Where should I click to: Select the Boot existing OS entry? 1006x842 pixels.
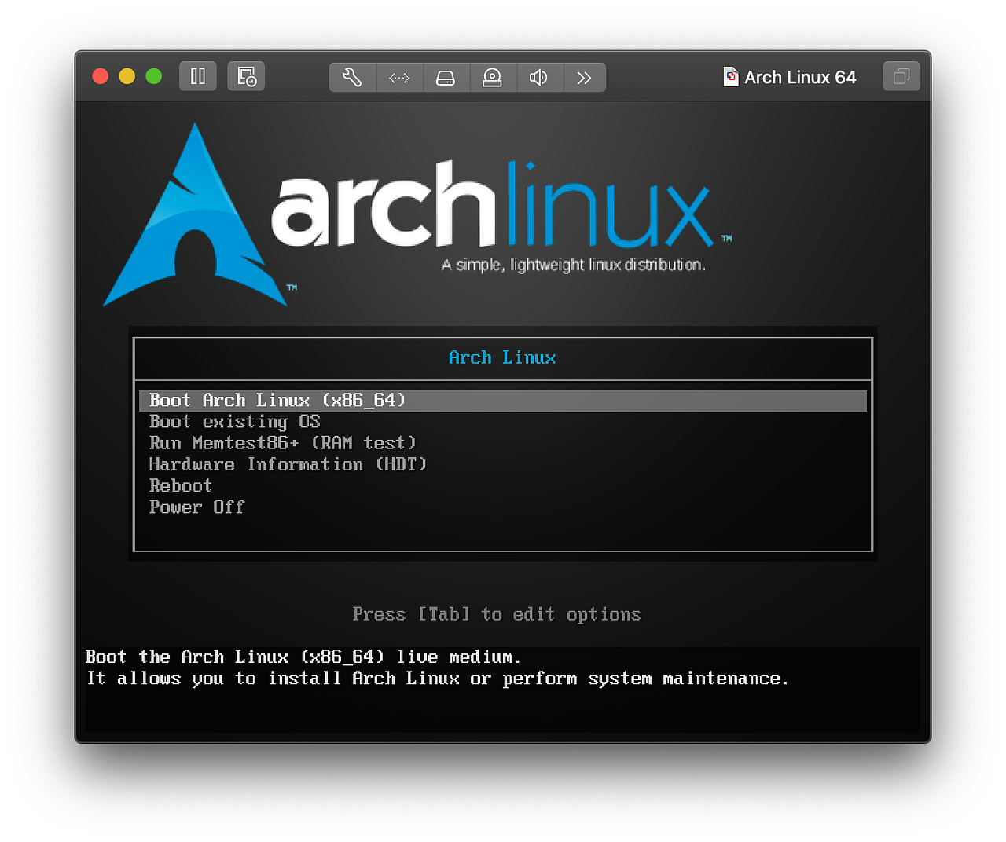click(x=234, y=422)
